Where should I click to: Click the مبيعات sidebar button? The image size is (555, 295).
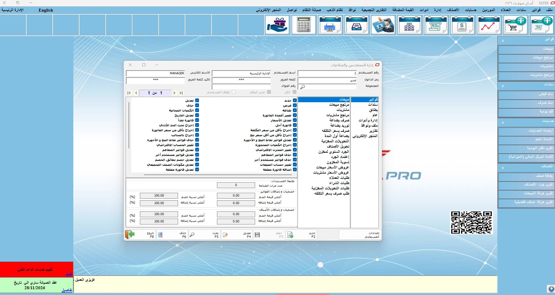[526, 49]
